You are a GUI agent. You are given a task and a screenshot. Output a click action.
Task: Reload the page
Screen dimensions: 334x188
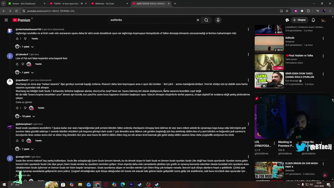[x=16, y=11]
